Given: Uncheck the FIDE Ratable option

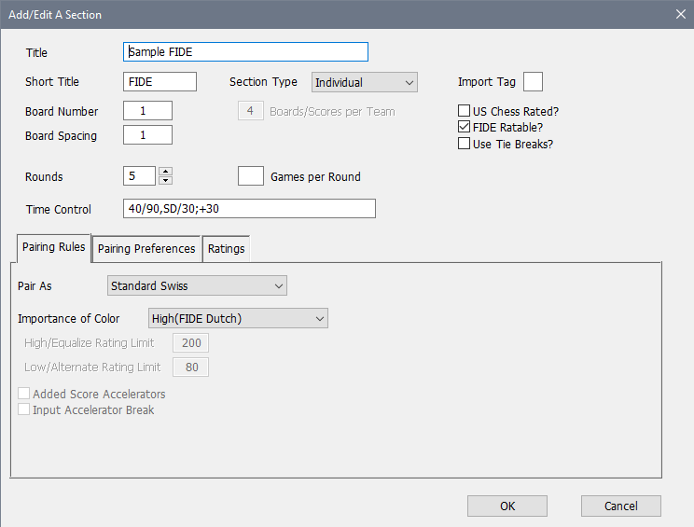Looking at the screenshot, I should (465, 127).
